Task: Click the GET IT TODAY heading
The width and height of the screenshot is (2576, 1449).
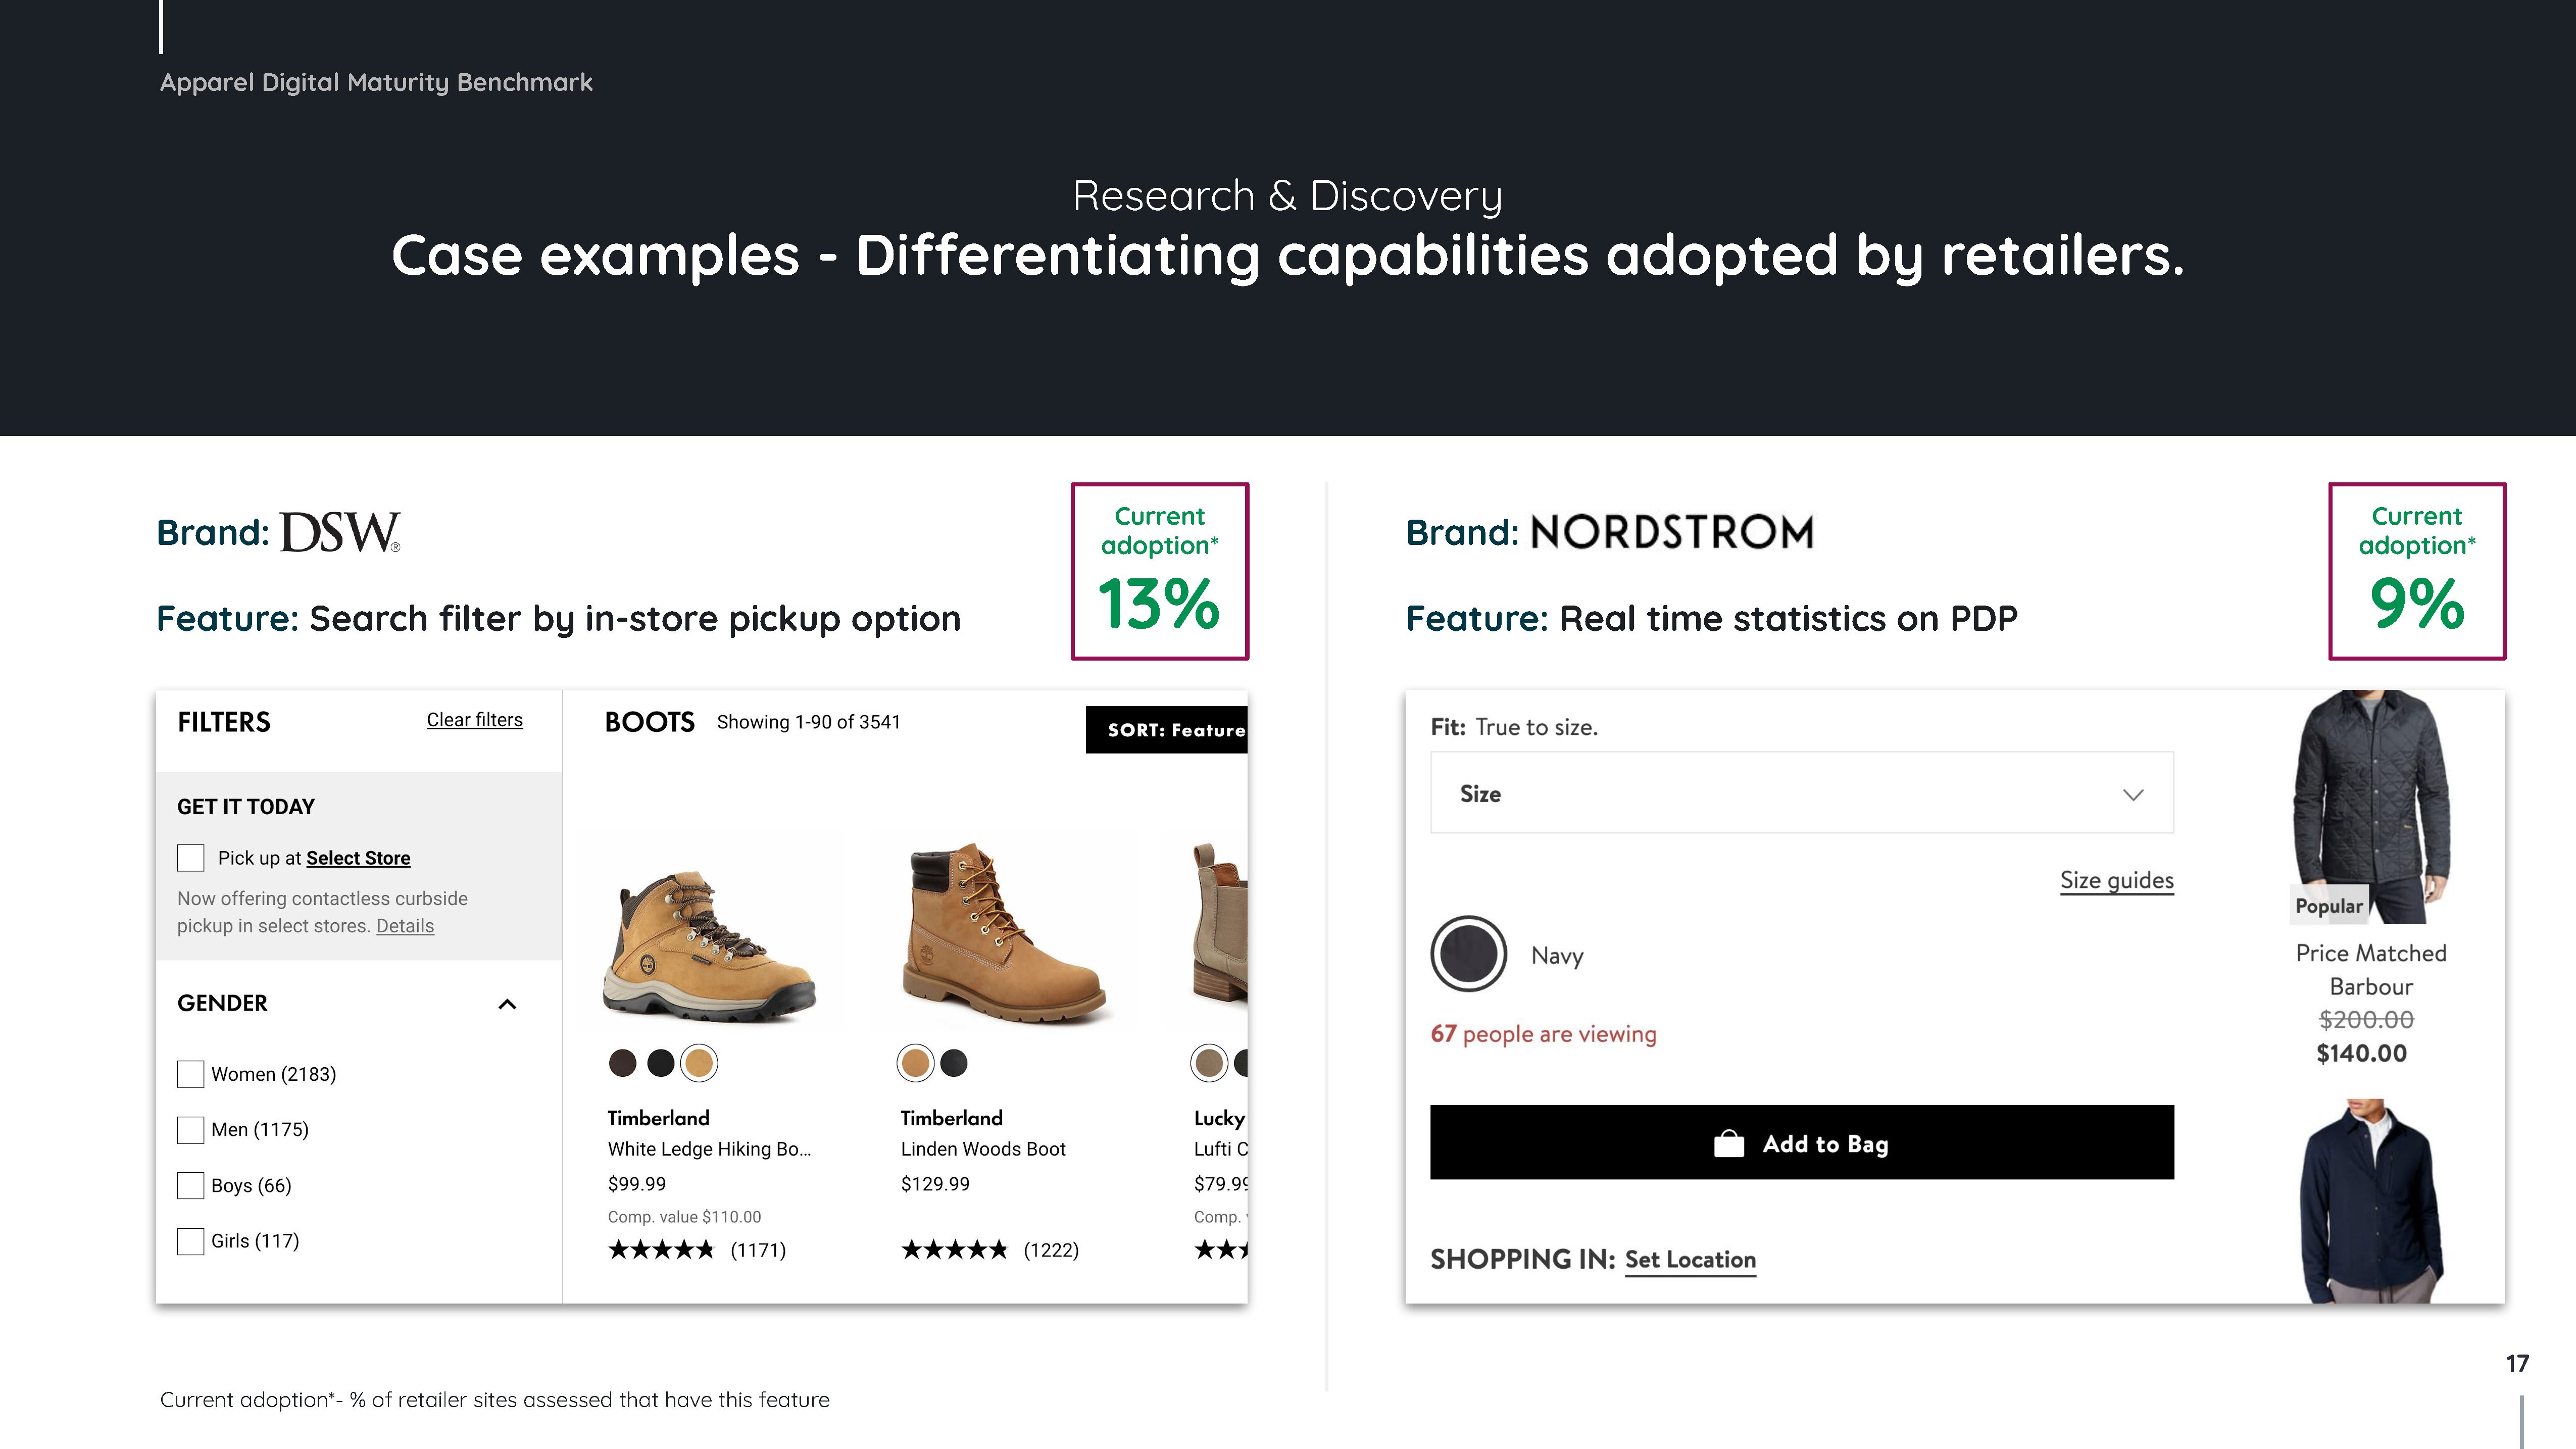Action: (x=246, y=807)
